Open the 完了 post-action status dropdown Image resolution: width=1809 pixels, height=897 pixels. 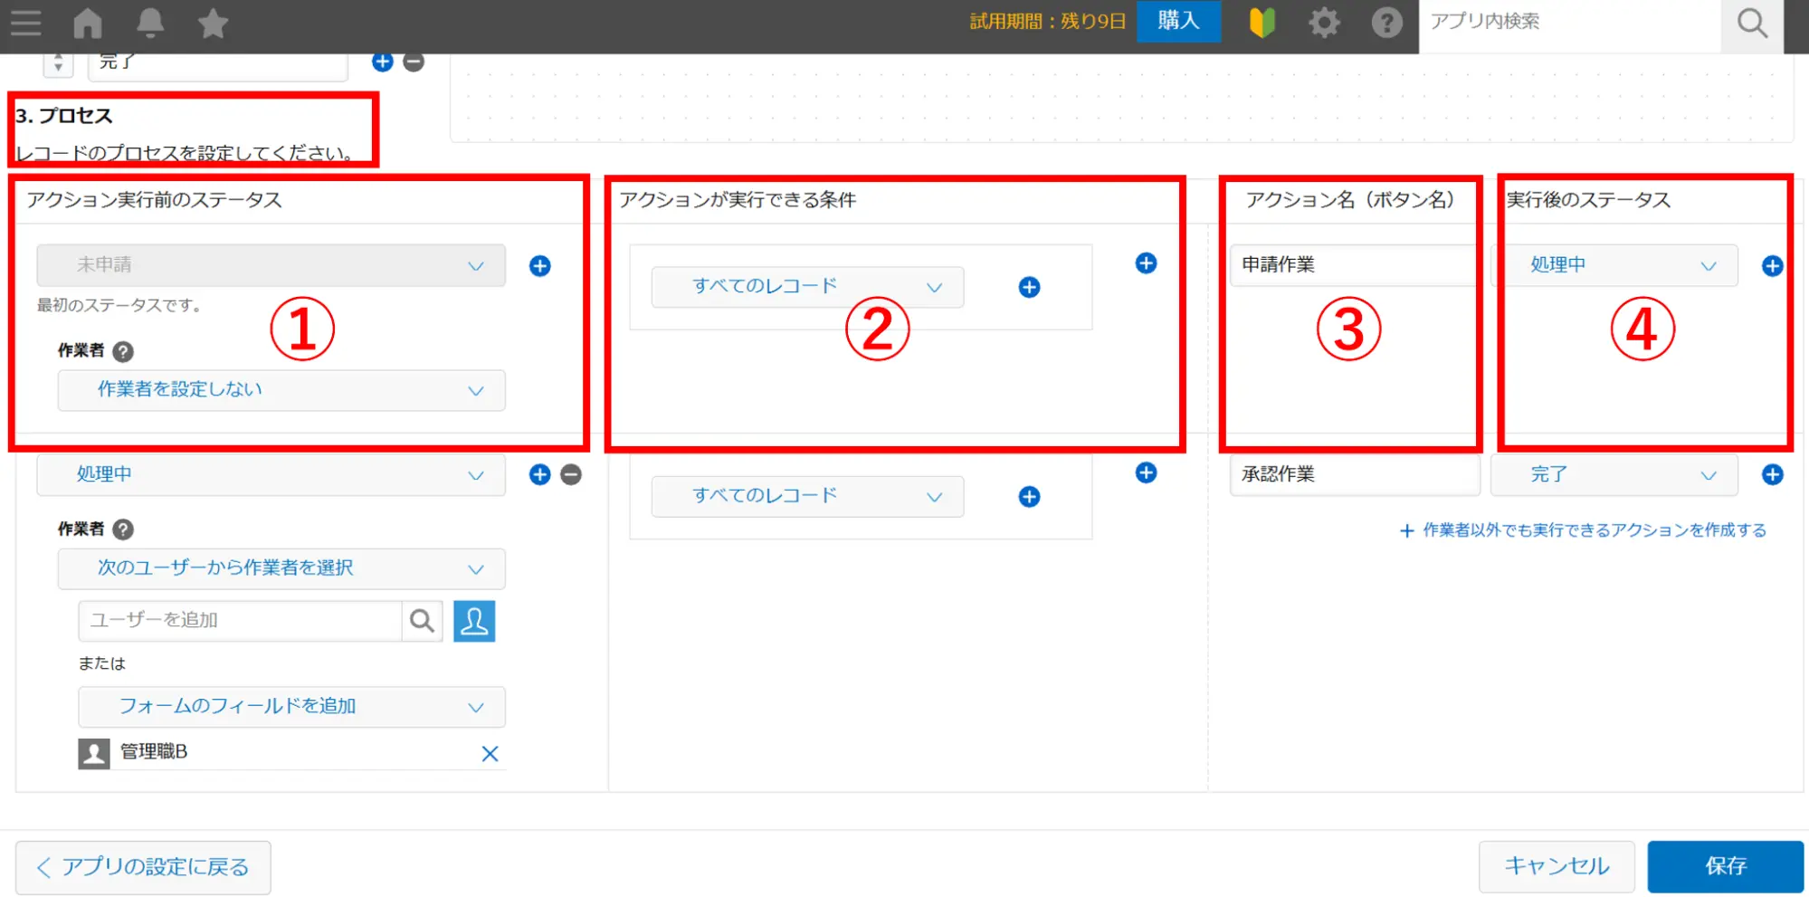(x=1614, y=475)
